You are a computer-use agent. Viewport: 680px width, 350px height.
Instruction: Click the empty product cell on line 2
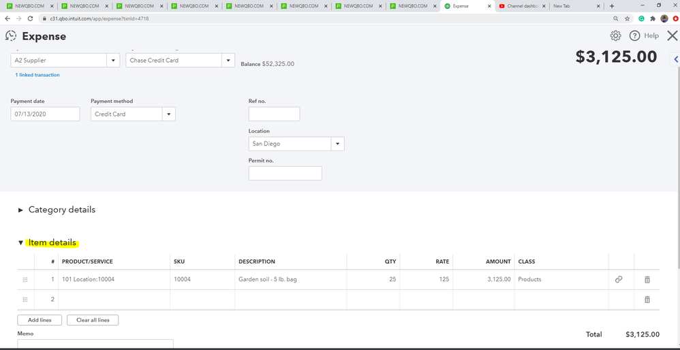click(x=114, y=300)
